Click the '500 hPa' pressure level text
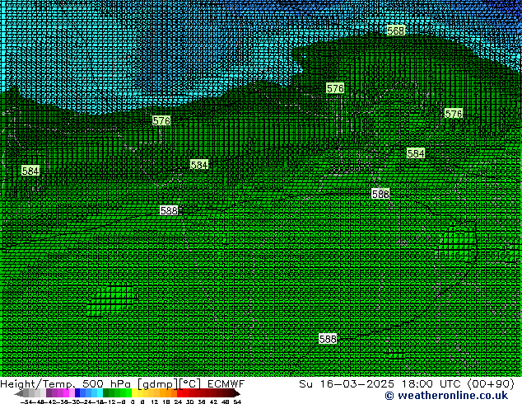The image size is (522, 404). [106, 383]
